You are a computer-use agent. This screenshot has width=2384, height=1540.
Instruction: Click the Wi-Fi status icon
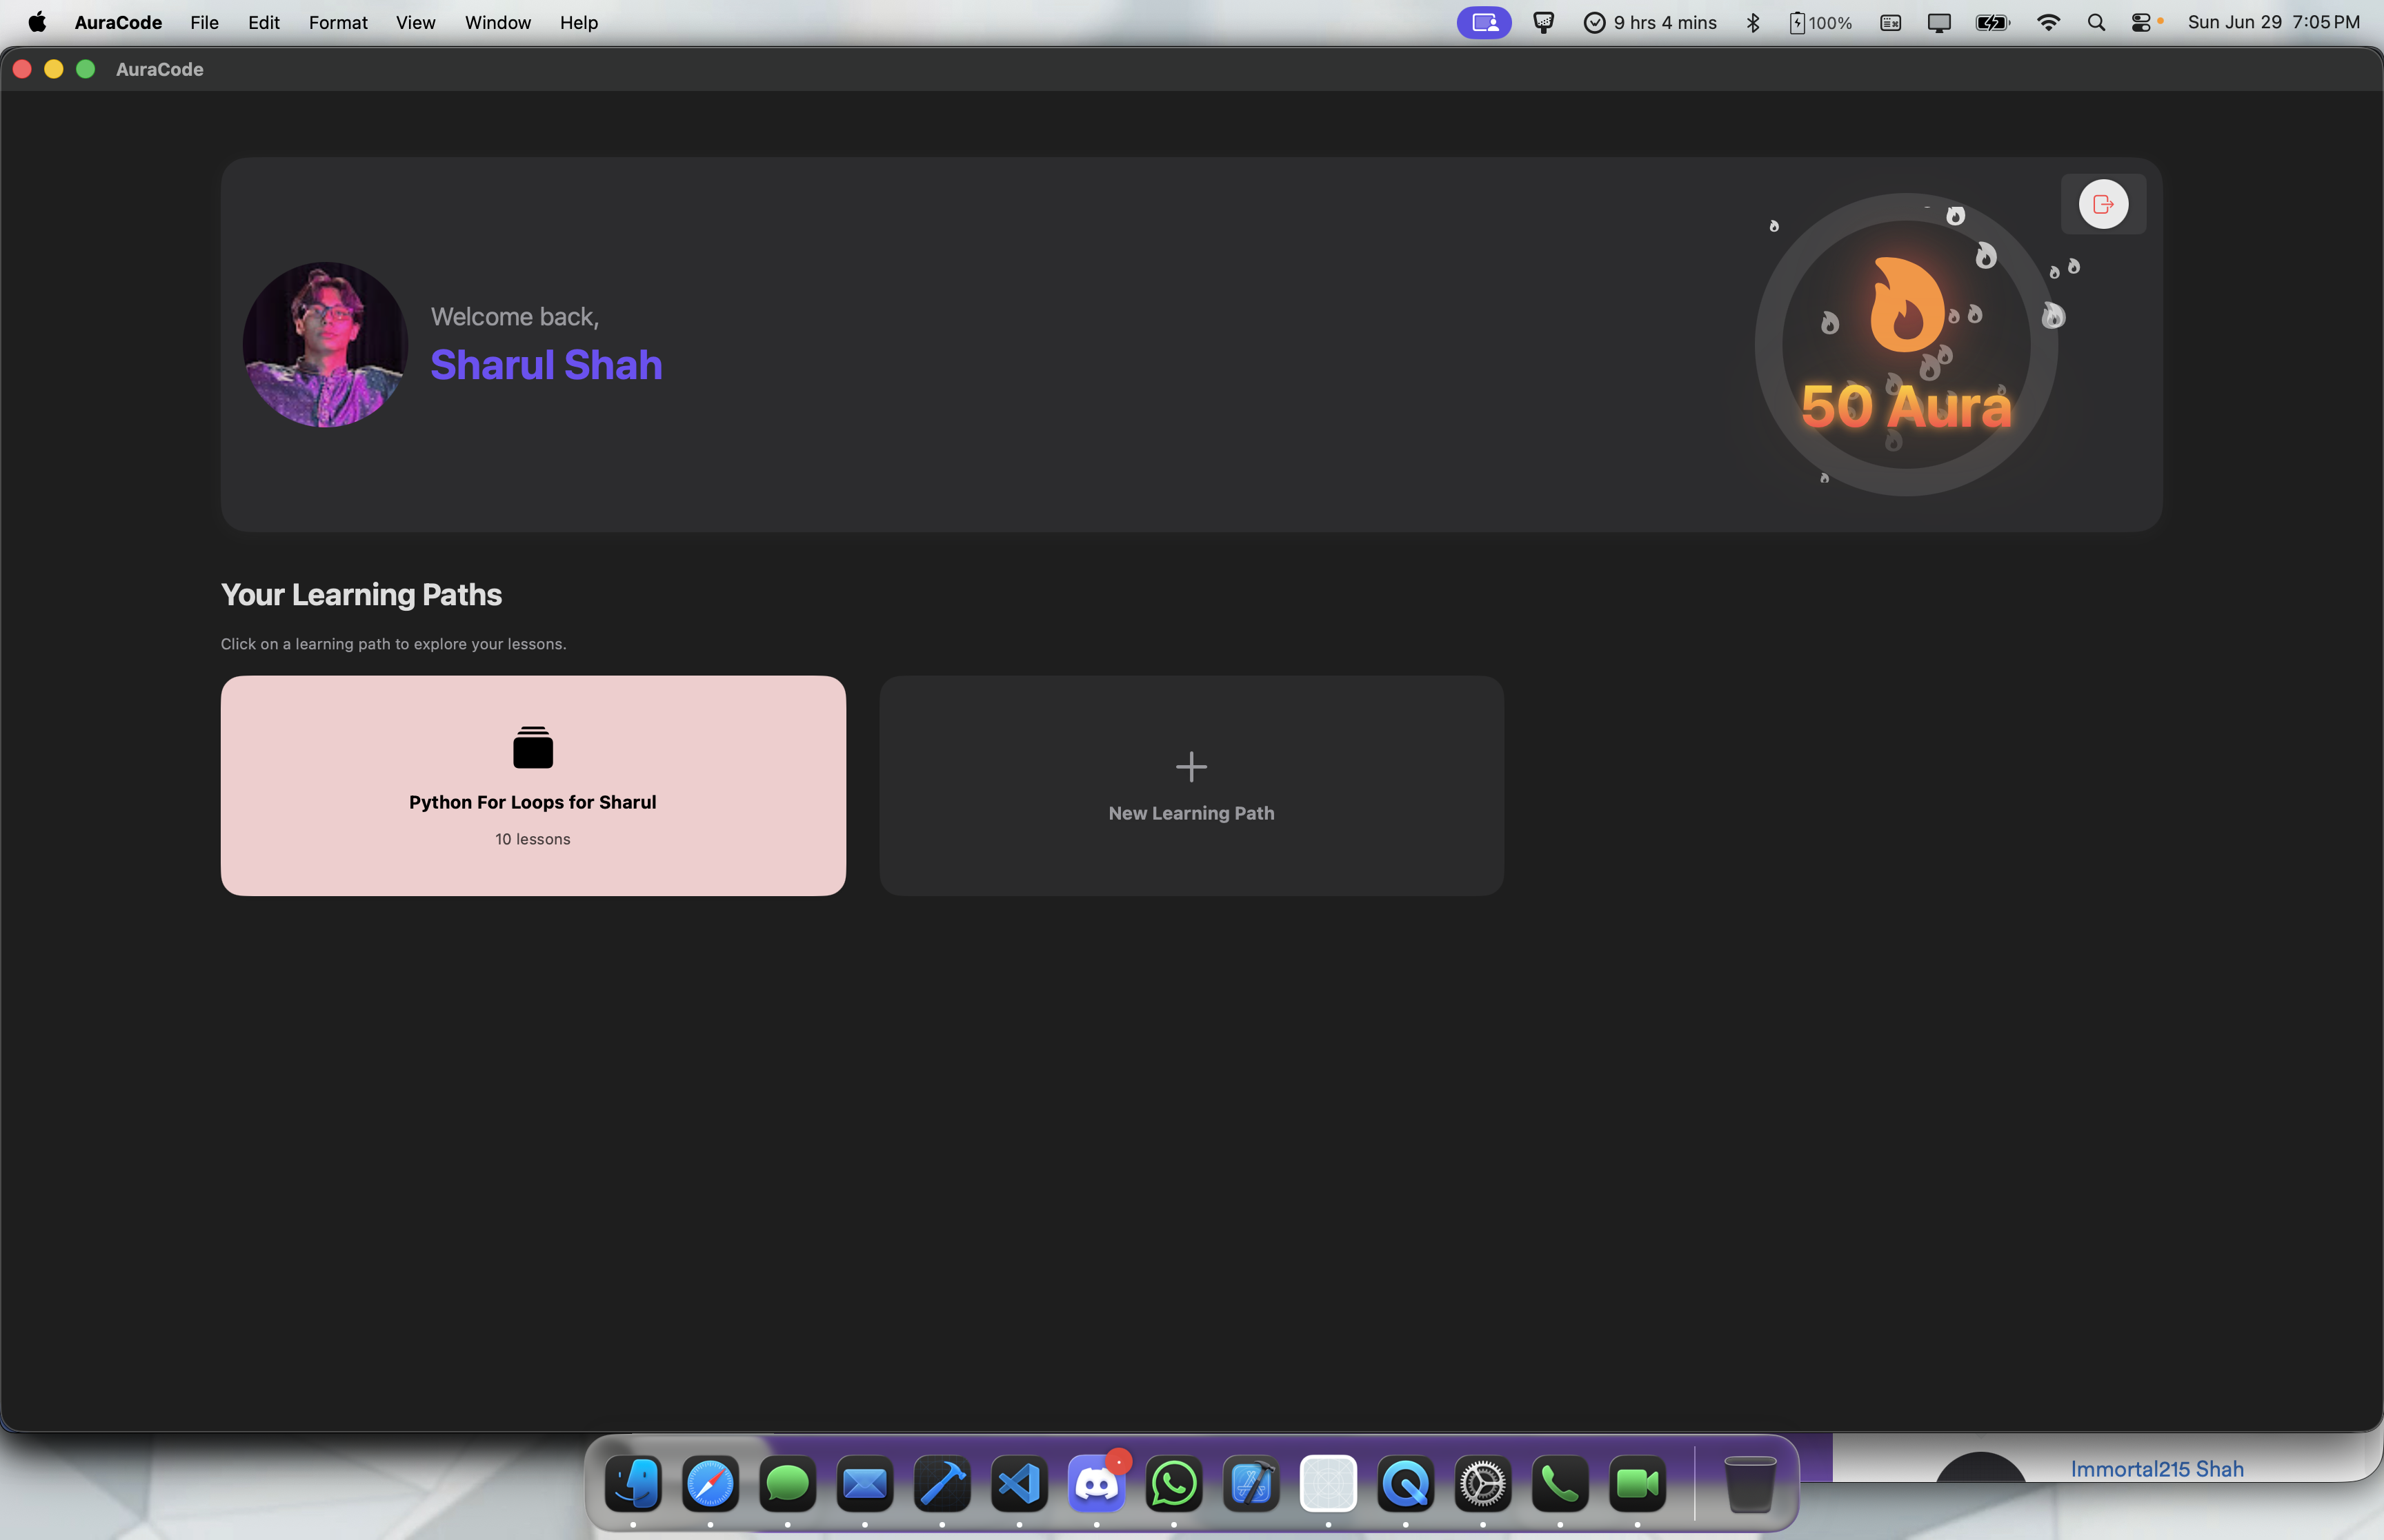[2048, 22]
